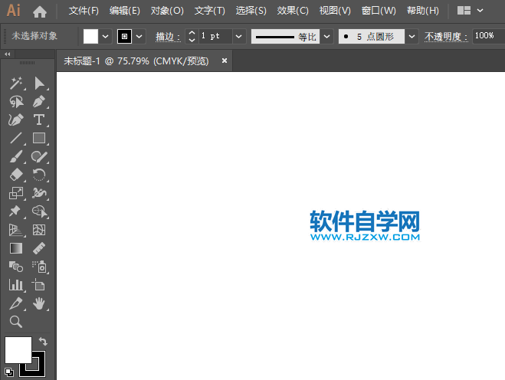The height and width of the screenshot is (380, 505).
Task: Open the stroke color dropdown arrow
Action: coord(139,36)
